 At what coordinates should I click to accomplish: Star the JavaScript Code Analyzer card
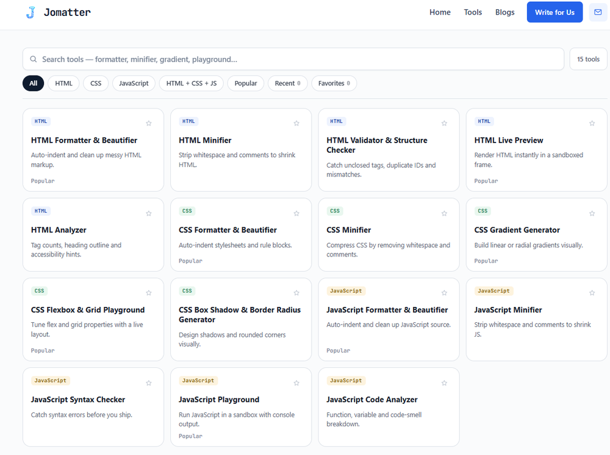[444, 383]
